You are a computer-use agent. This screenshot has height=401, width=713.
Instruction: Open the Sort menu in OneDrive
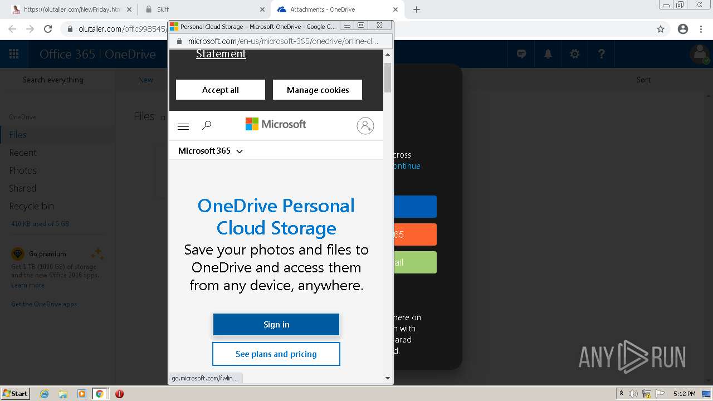(x=643, y=80)
